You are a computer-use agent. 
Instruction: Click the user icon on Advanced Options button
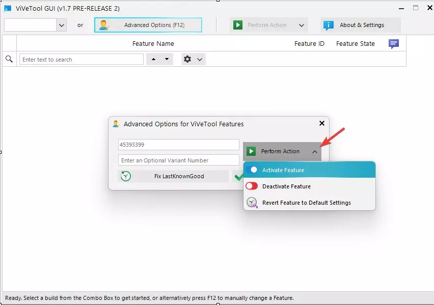(104, 25)
